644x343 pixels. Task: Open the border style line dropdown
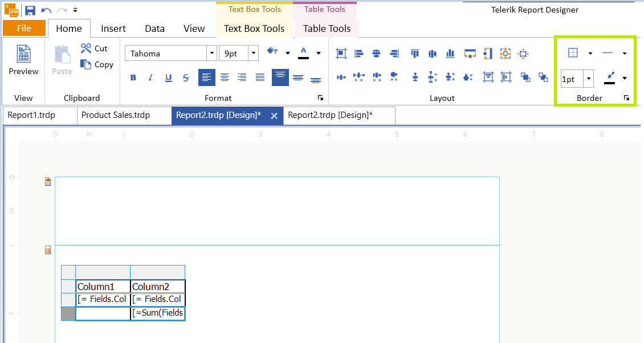(625, 53)
